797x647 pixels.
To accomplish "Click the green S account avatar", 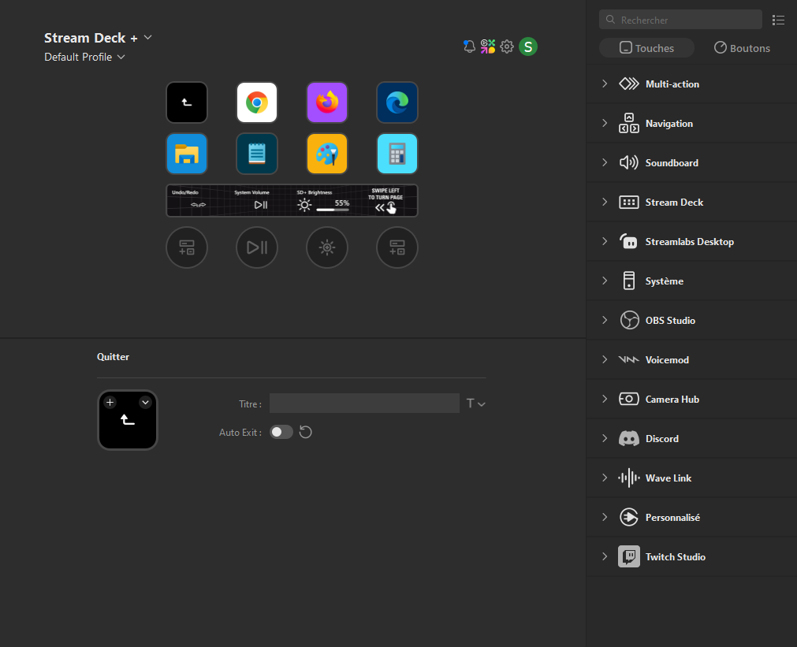I will pos(528,46).
